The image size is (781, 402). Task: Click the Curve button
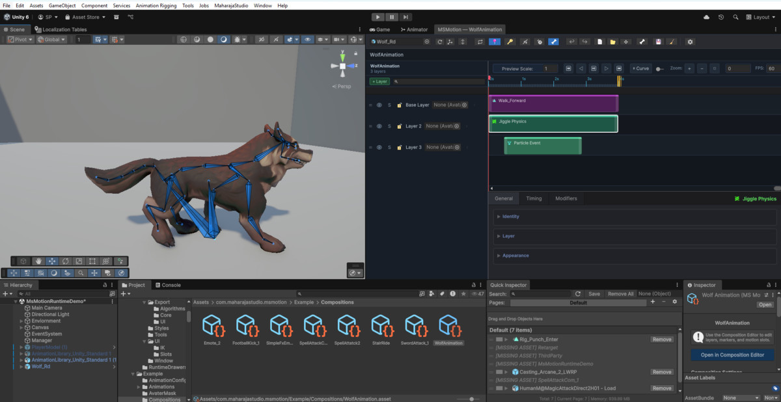640,68
